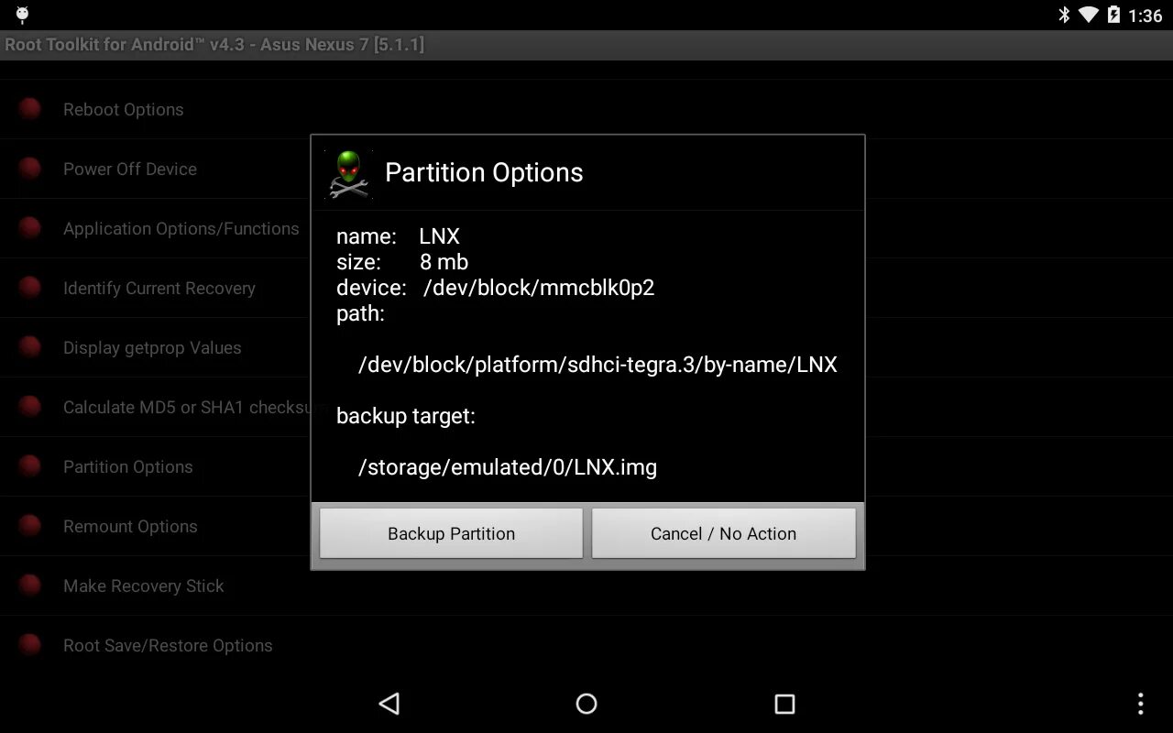Select red bullet next to Partition Options
Viewport: 1173px width, 733px height.
point(30,466)
